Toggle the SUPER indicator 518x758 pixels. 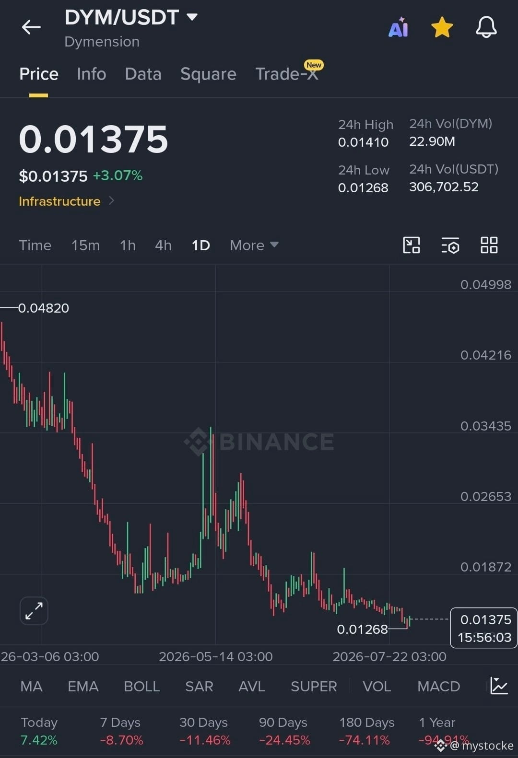pos(314,687)
